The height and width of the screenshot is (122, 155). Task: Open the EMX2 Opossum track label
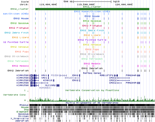point(20,23)
